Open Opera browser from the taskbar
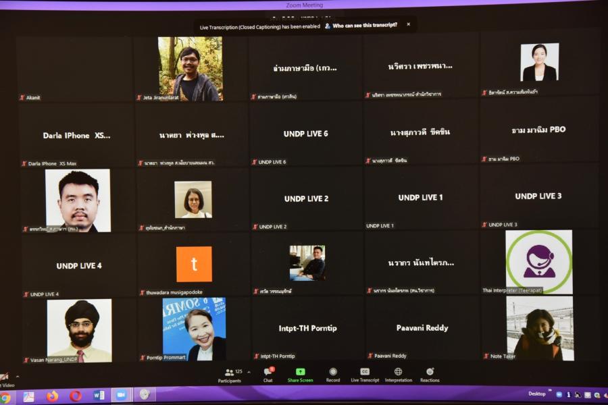The width and height of the screenshot is (608, 405). [x=75, y=396]
